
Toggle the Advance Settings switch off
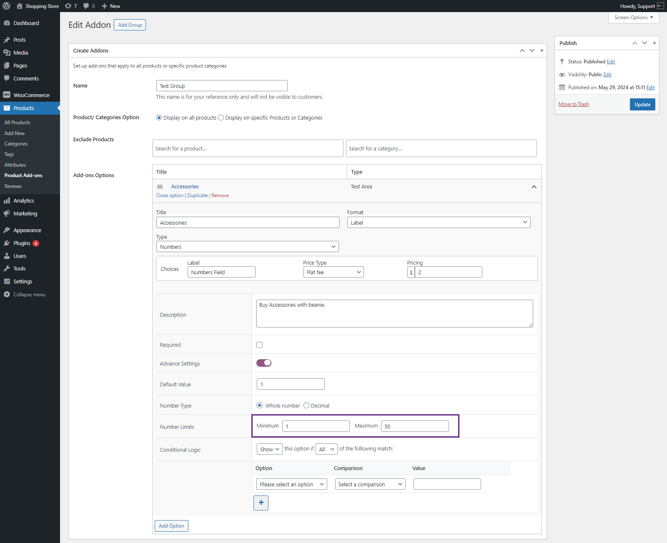pos(264,363)
